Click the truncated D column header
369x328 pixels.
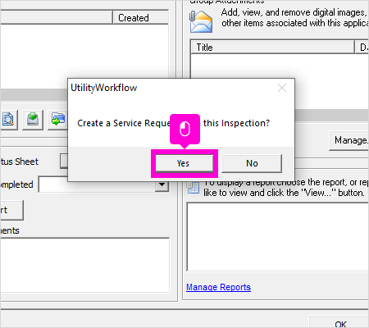coord(362,48)
